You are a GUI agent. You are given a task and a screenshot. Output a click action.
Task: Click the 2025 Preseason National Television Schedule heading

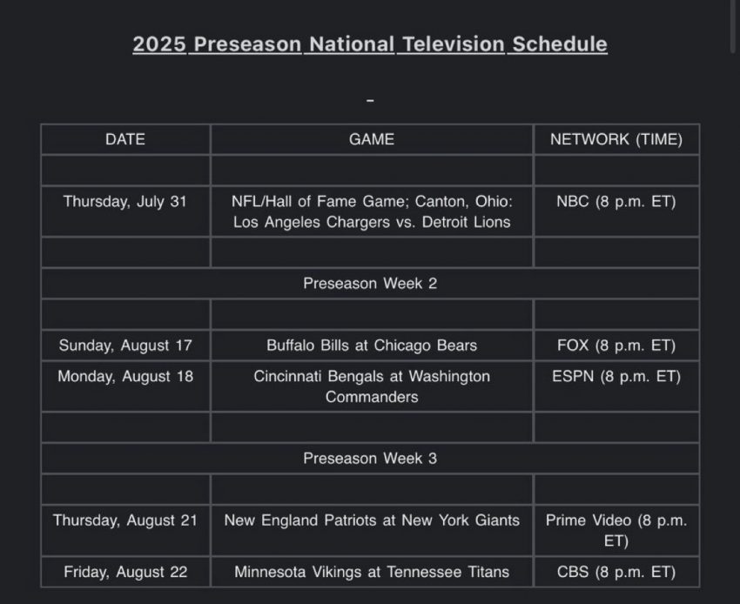click(370, 44)
